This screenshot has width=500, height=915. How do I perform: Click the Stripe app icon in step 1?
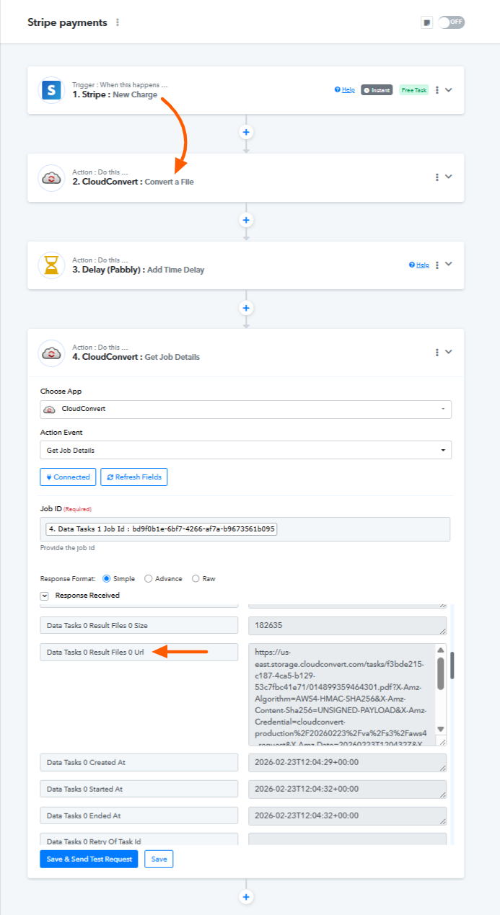tap(51, 90)
